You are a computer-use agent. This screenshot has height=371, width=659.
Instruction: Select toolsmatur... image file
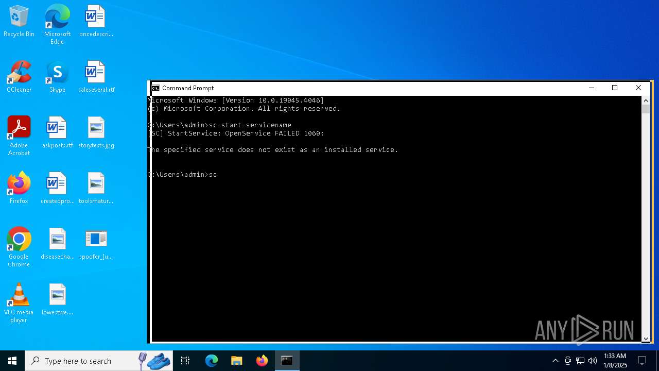point(96,189)
